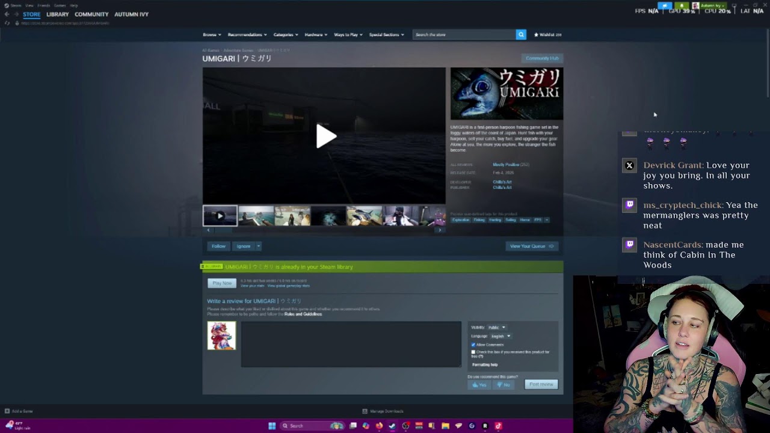Select the second screenshot thumbnail

(256, 216)
